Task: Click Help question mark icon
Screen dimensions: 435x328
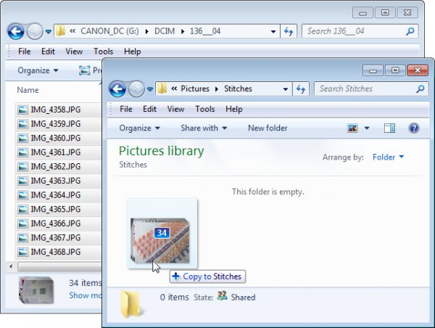Action: 413,128
